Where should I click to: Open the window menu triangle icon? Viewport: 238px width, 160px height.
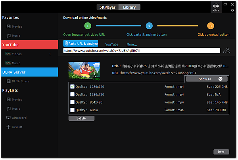point(232,10)
